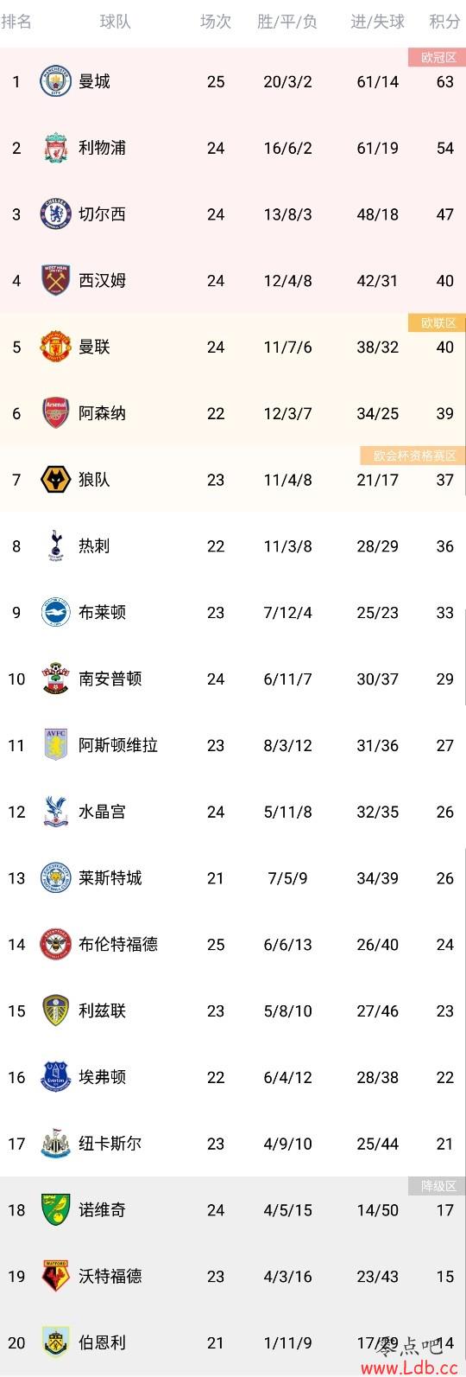Viewport: 466px width, 1377px height.
Task: Select the 积分 column header
Action: coord(445,22)
